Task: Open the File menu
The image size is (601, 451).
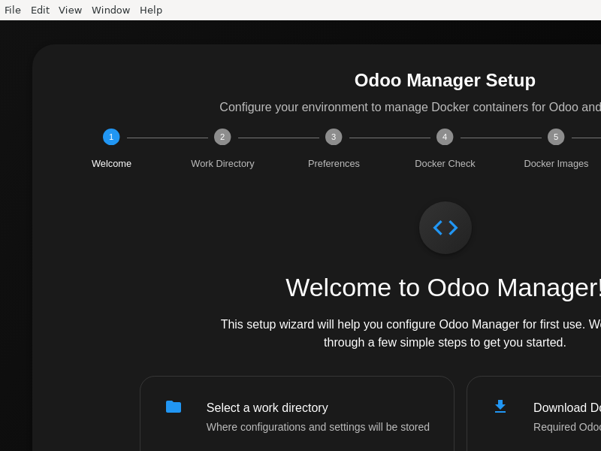Action: pyautogui.click(x=13, y=10)
